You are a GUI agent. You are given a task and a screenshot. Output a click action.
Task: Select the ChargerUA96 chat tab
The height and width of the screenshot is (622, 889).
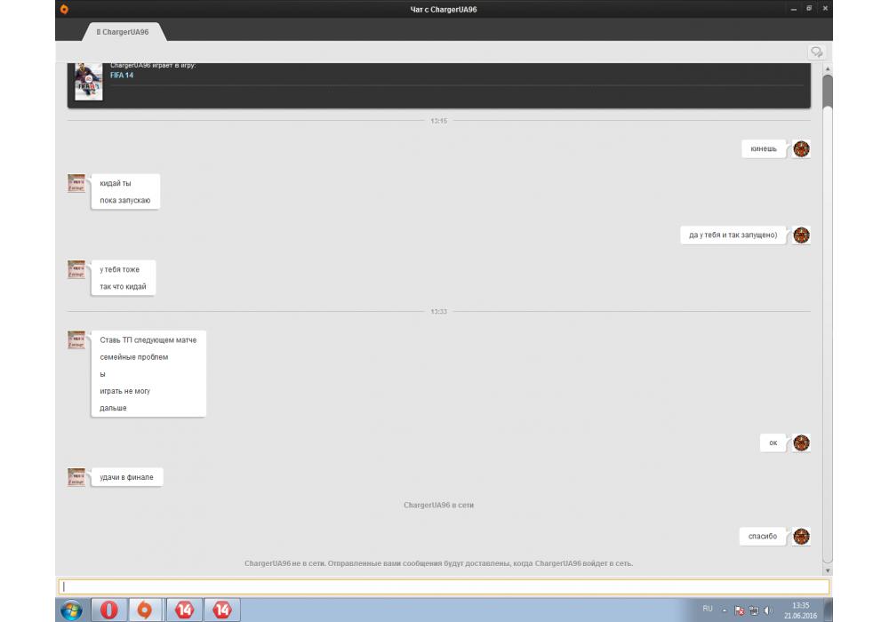[123, 31]
